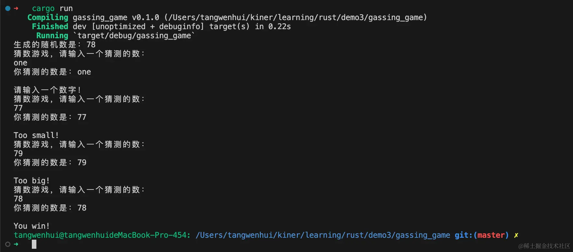Viewport: 573px width, 252px height.
Task: Click the green prompt arrow on the last line
Action: tap(16, 244)
